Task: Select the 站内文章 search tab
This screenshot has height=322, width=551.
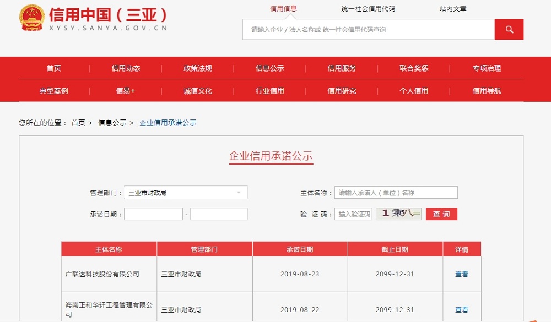Action: (x=452, y=9)
